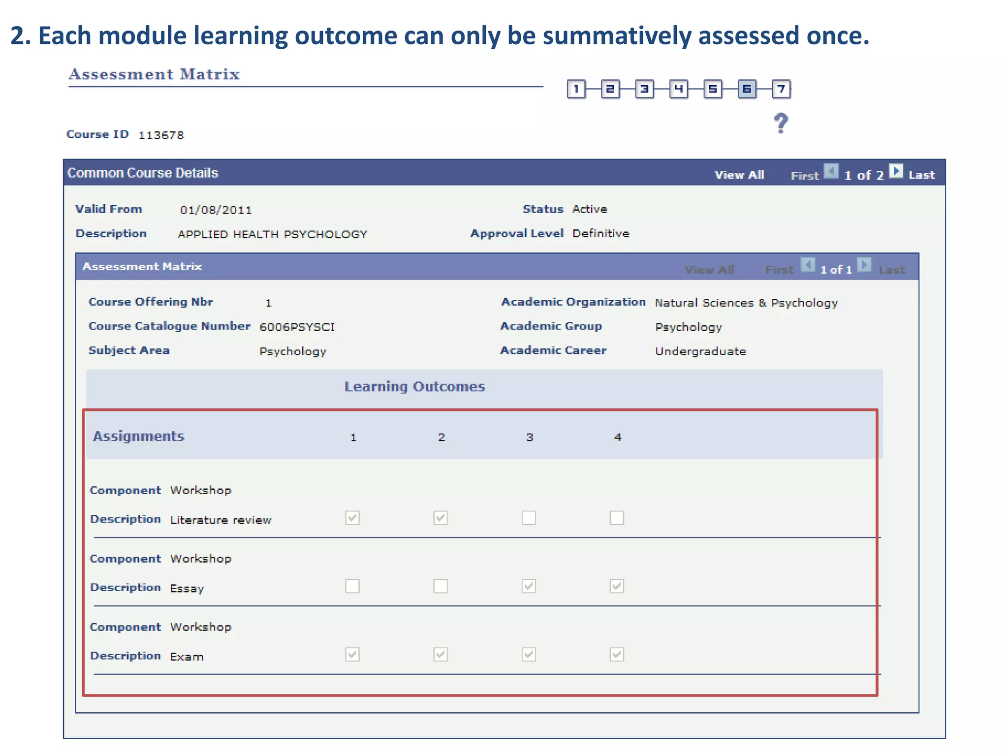Screen dimensions: 1008x756
Task: Go to wizard step 4 icon
Action: point(679,90)
